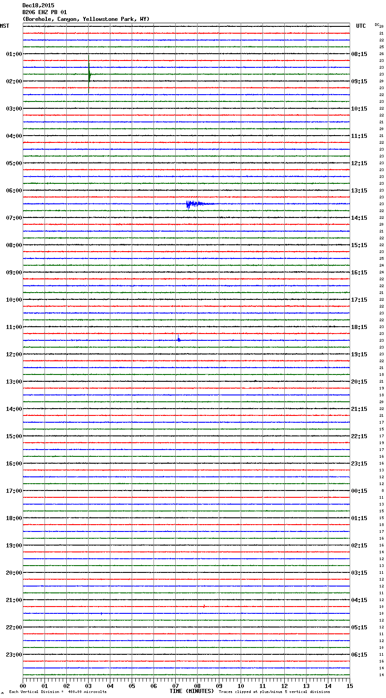Click the 18:15 UTC row label
The width and height of the screenshot is (386, 698).
tap(359, 327)
